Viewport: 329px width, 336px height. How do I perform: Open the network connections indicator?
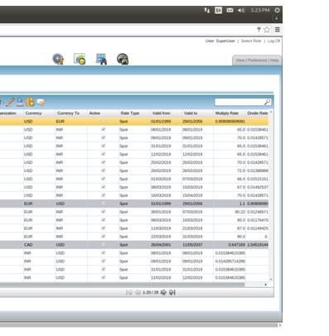(x=207, y=10)
